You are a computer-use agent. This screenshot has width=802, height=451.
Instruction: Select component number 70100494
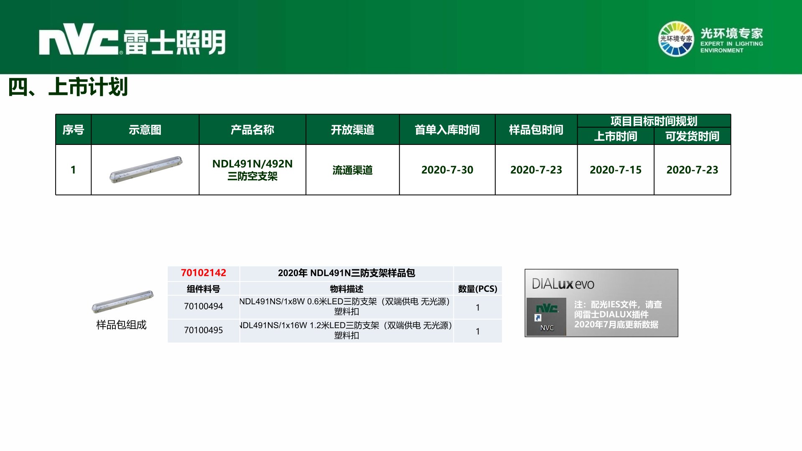point(203,307)
